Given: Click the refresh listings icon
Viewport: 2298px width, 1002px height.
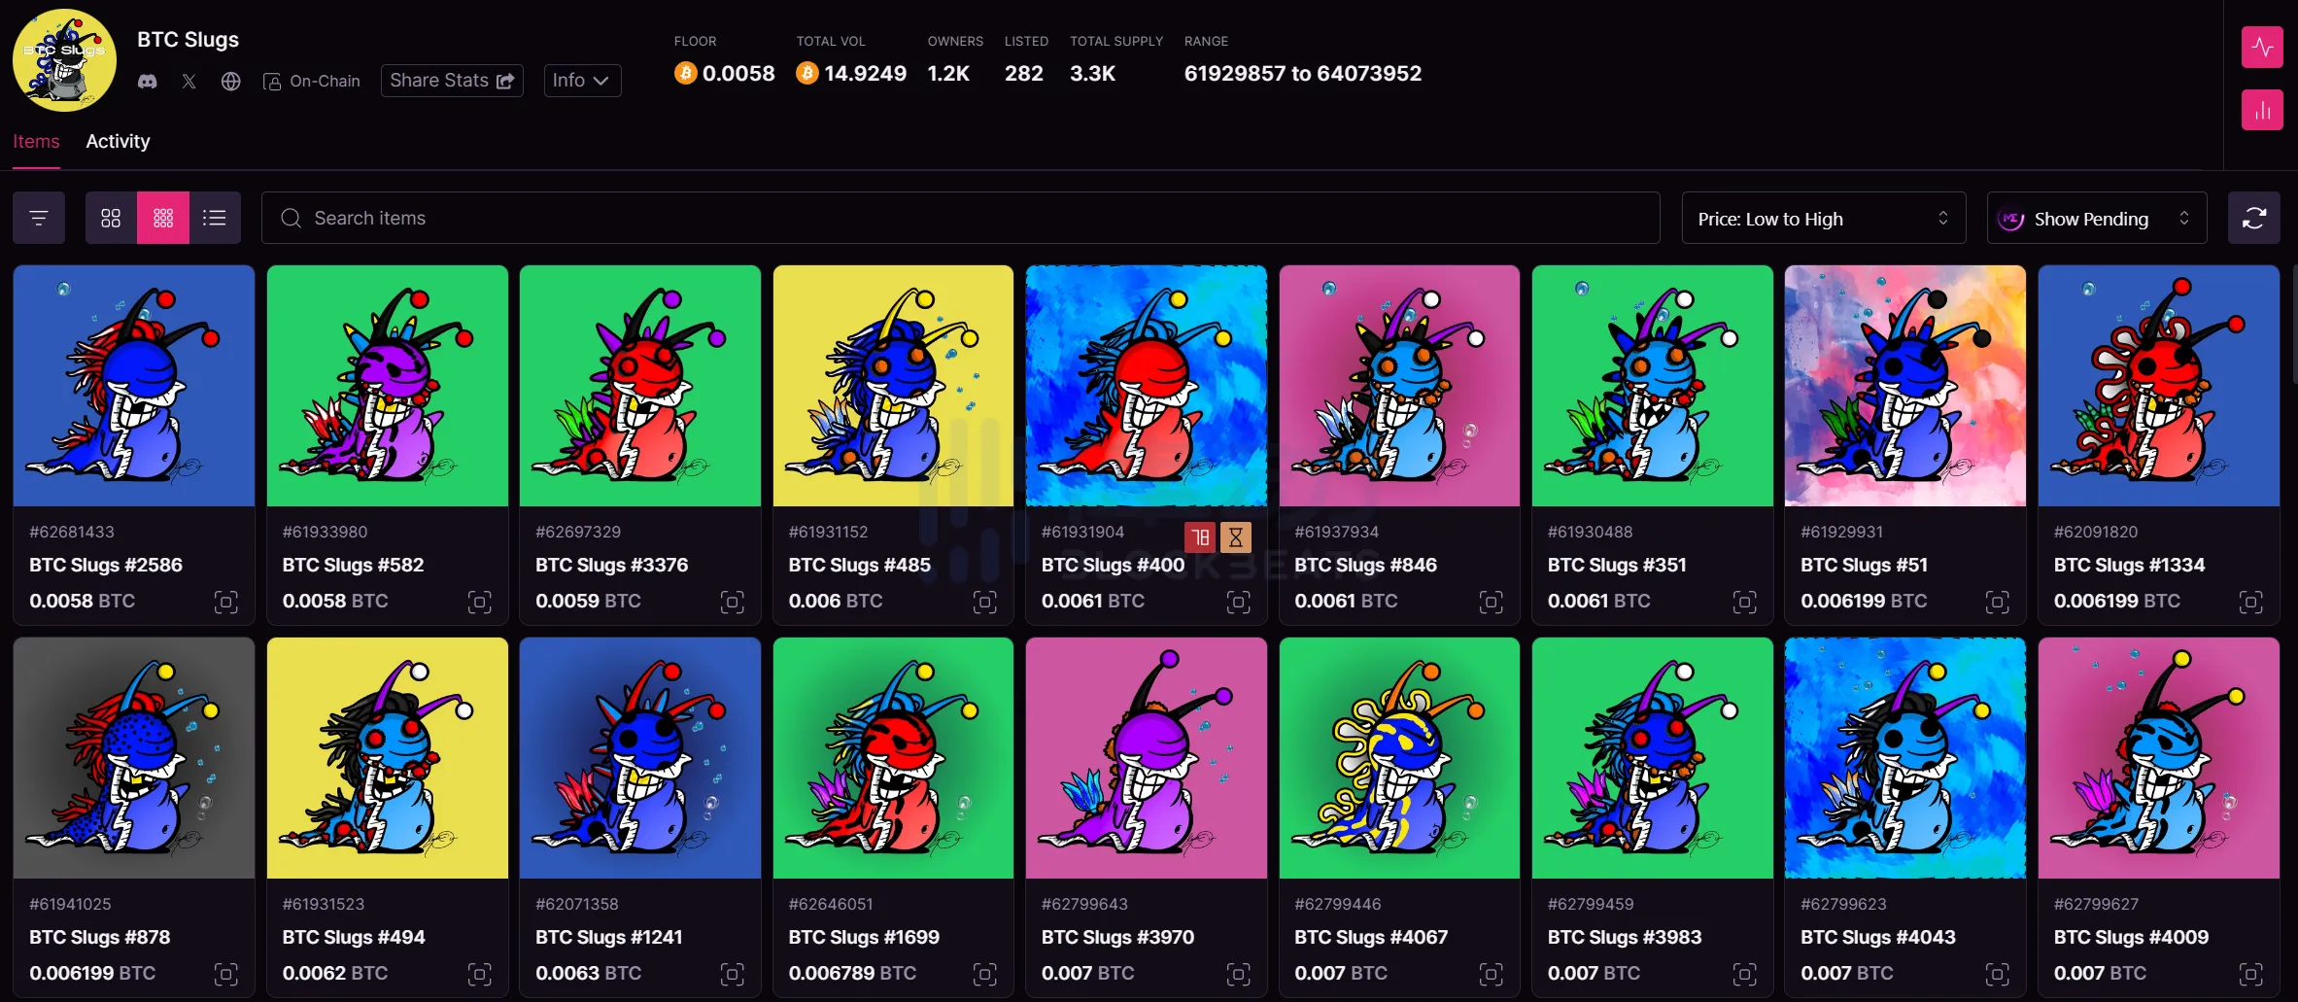Looking at the screenshot, I should (2254, 218).
